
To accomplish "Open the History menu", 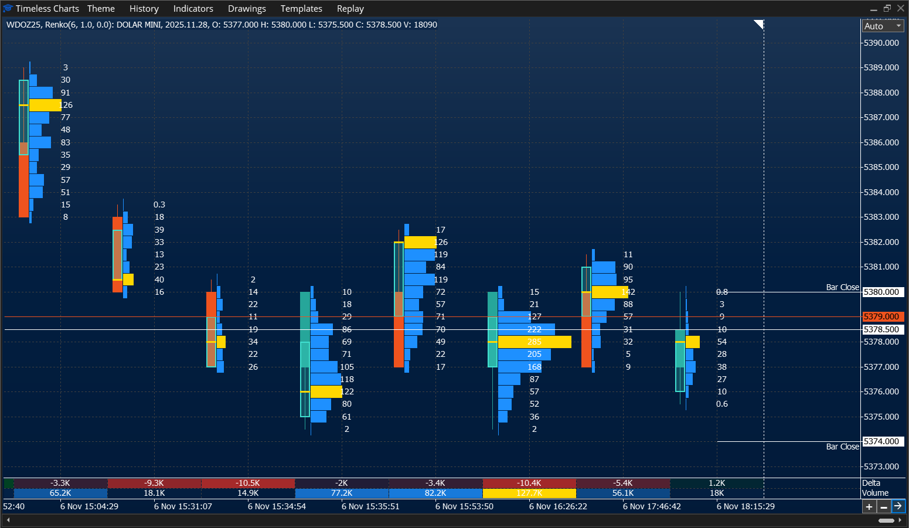I will [x=144, y=8].
